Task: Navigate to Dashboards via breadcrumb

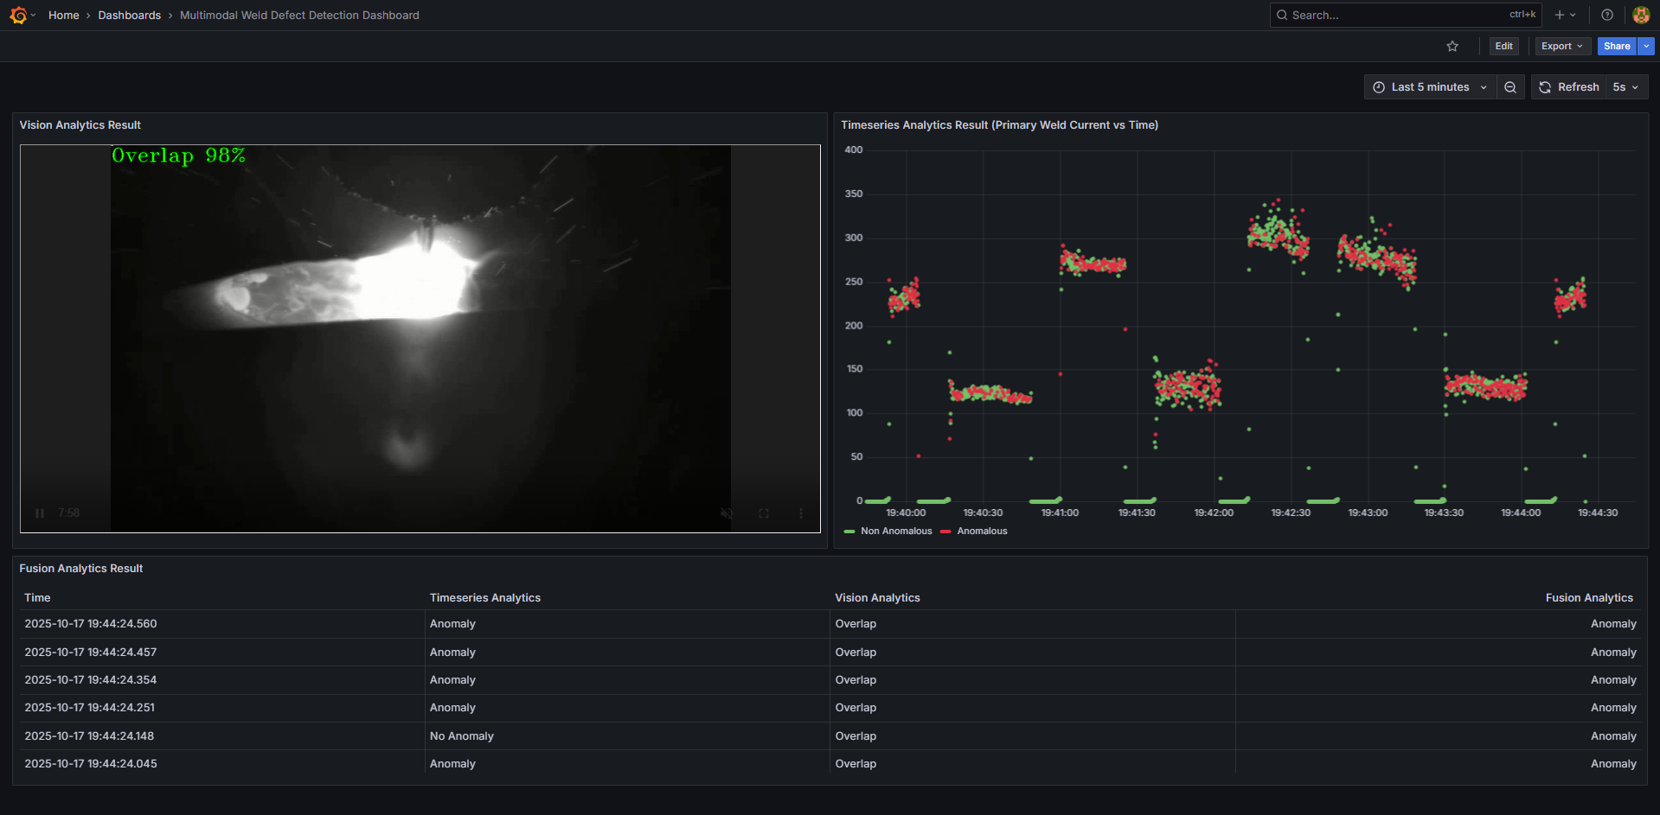Action: coord(129,15)
